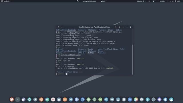The height and width of the screenshot is (103, 183).
Task: Open the Terminal app menu in top bar
Action: pos(6,1)
